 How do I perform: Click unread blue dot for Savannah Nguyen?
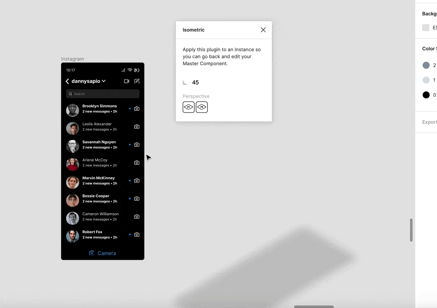point(130,144)
